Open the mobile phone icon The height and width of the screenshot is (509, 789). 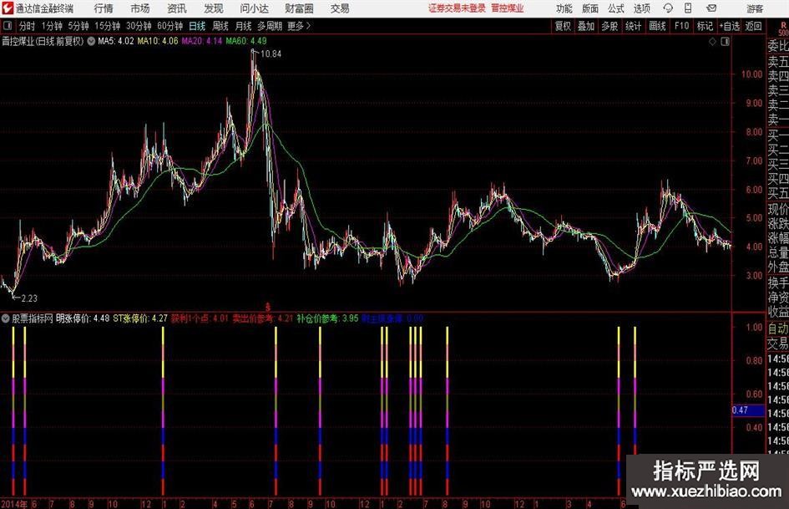[x=688, y=8]
